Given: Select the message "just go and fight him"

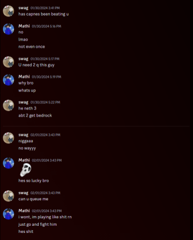Looking at the screenshot, I should tap(38, 225).
